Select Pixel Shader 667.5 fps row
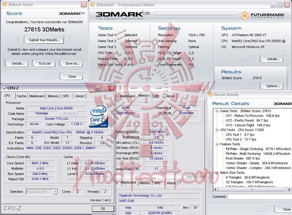Viewport: 292px width, 215px height. tap(243, 159)
